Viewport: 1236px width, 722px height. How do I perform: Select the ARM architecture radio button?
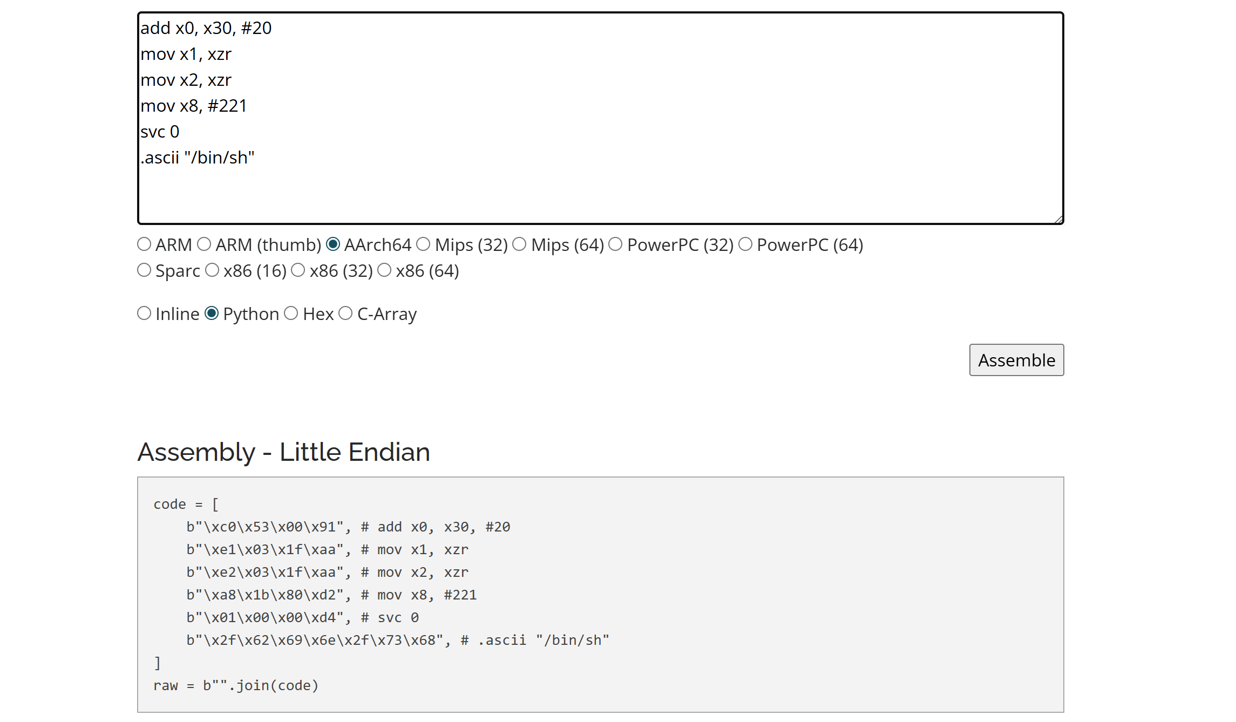point(144,244)
